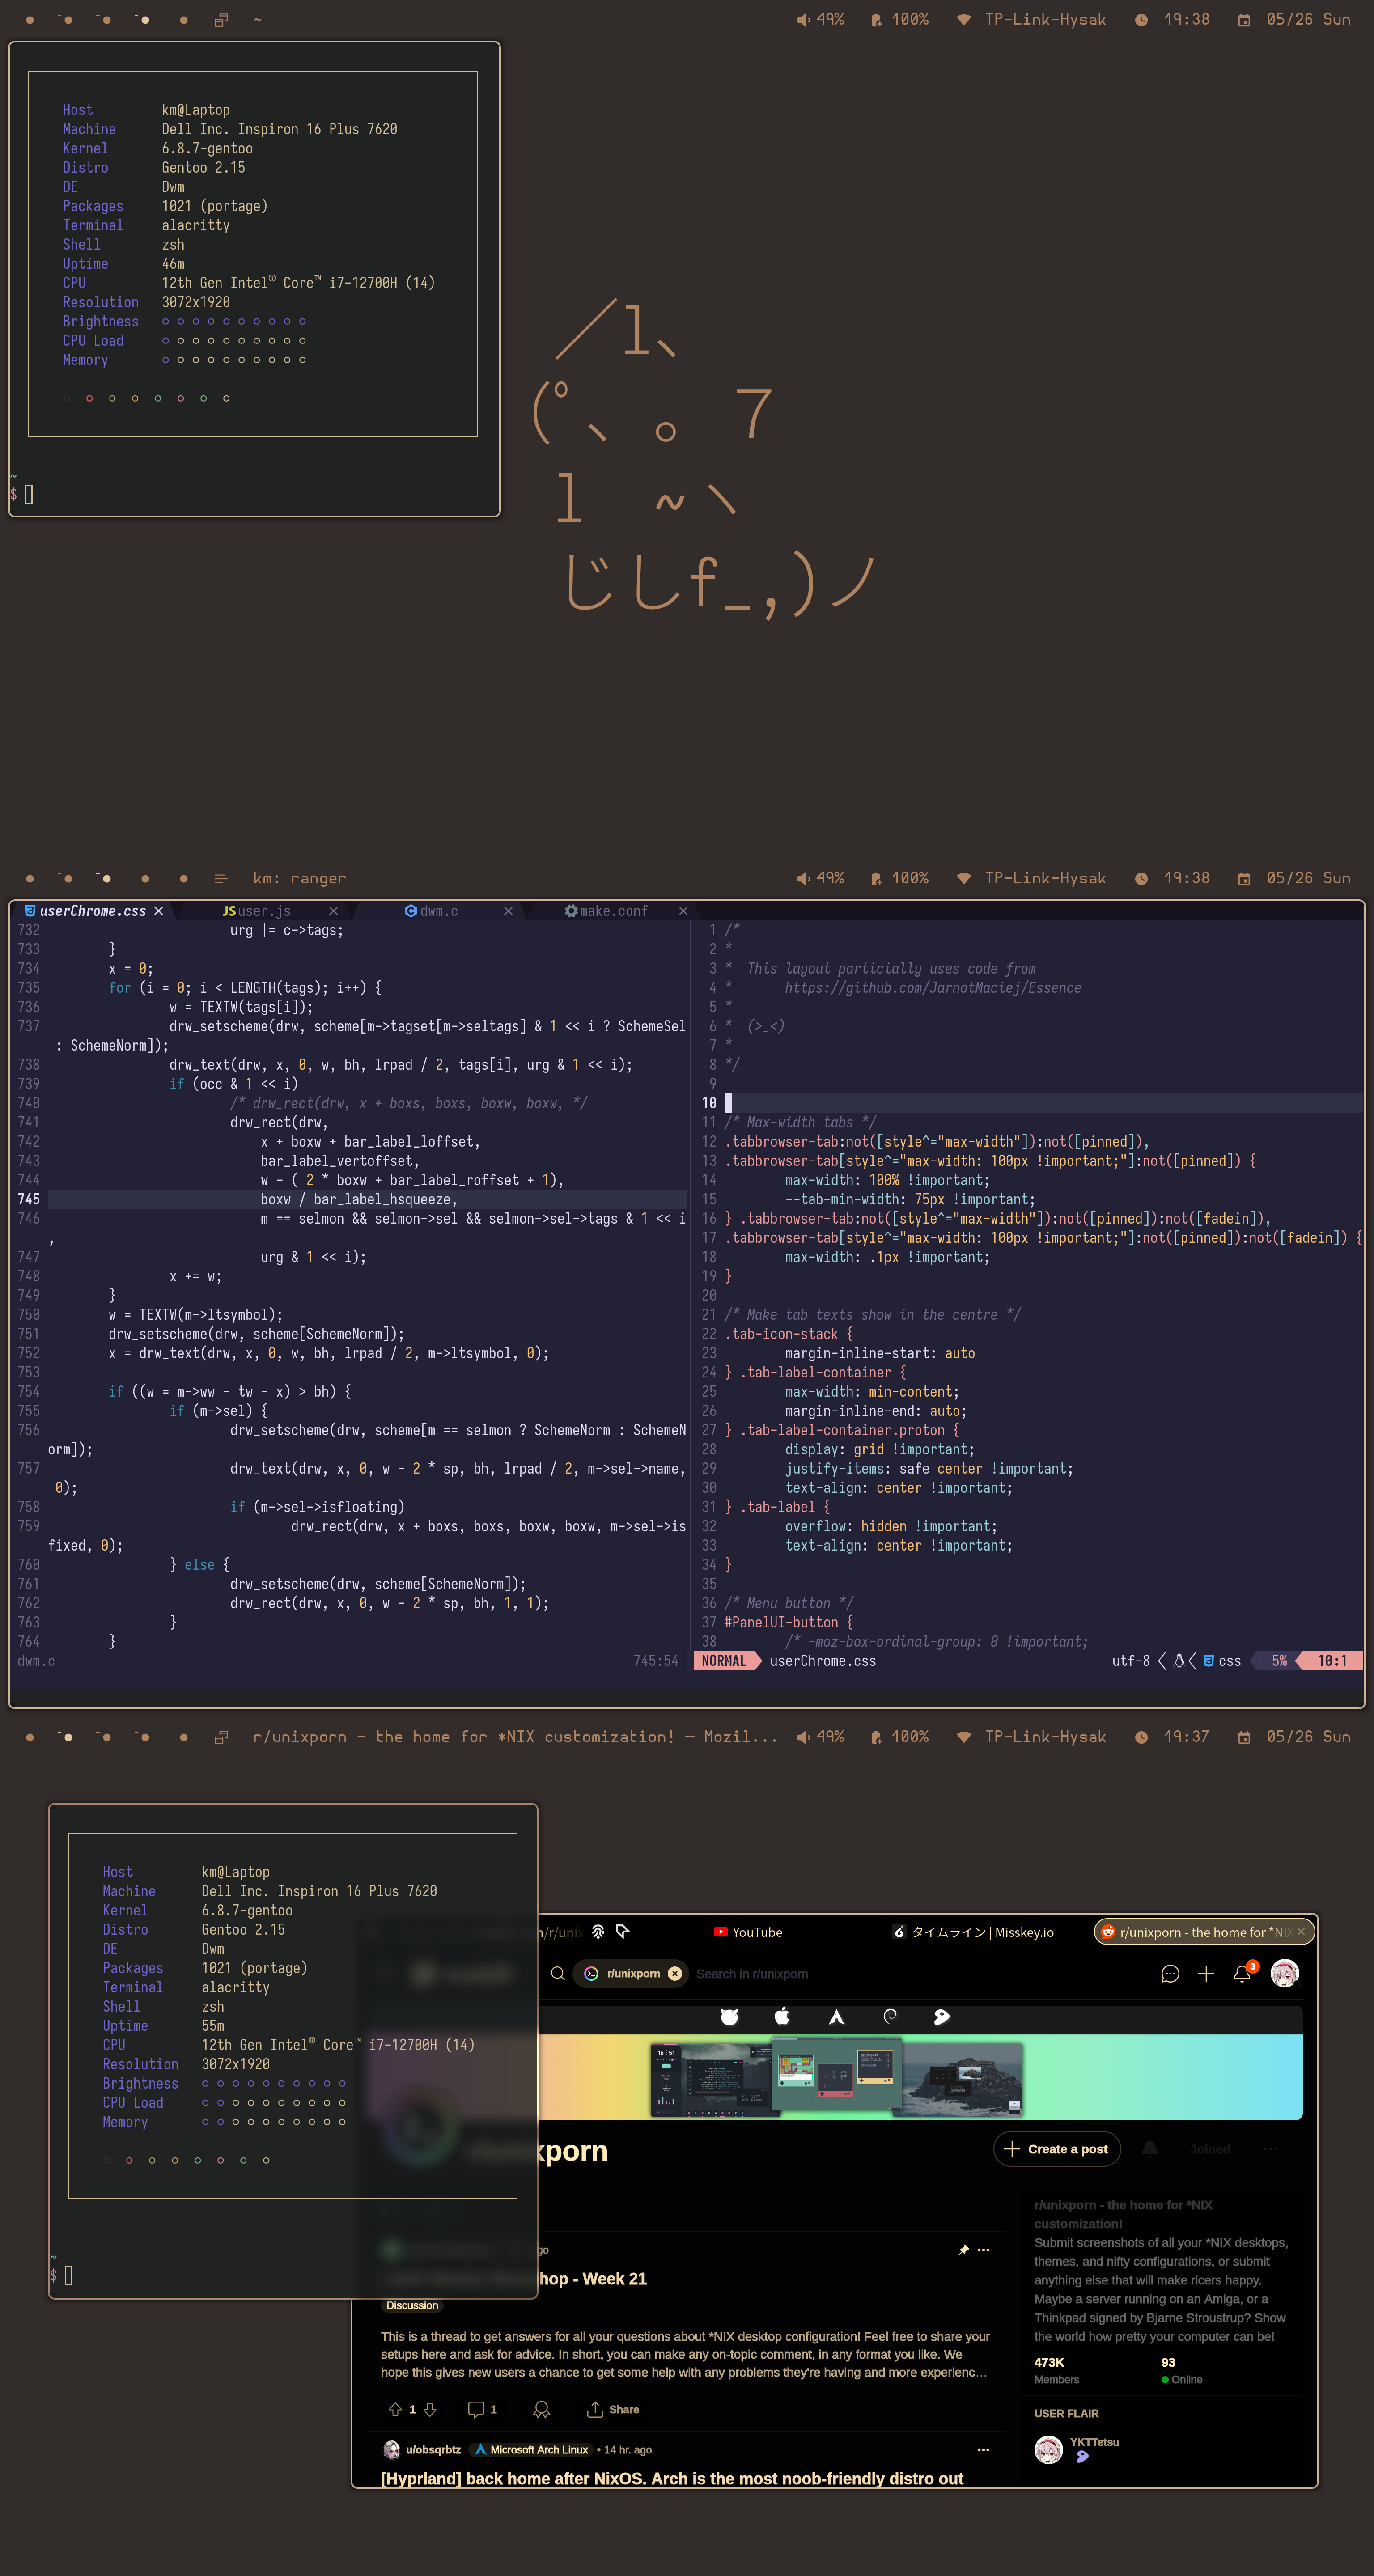
Task: Click the Discussion flair tag
Action: pos(412,2305)
